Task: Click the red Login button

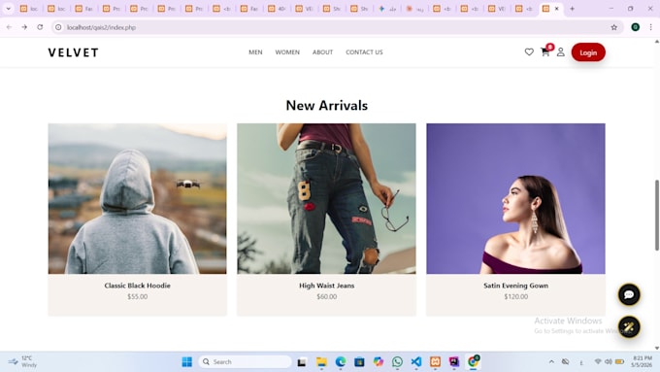Action: click(x=588, y=52)
